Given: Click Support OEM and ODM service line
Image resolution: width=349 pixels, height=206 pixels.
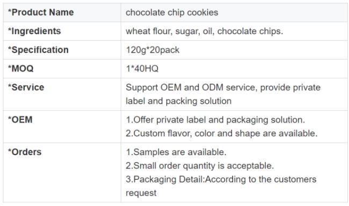Looking at the screenshot, I should [x=223, y=88].
